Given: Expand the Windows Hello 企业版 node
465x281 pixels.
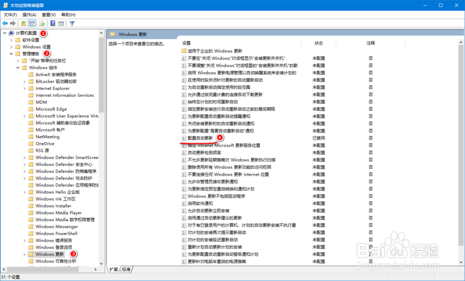Looking at the screenshot, I should 25,192.
